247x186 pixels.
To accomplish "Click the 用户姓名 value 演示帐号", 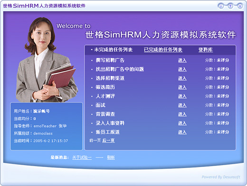I will tap(41, 111).
